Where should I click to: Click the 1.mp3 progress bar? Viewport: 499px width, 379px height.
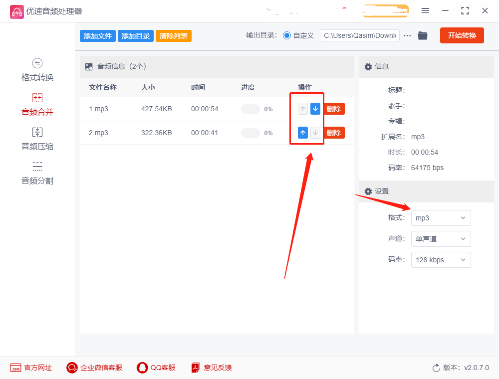[x=250, y=109]
